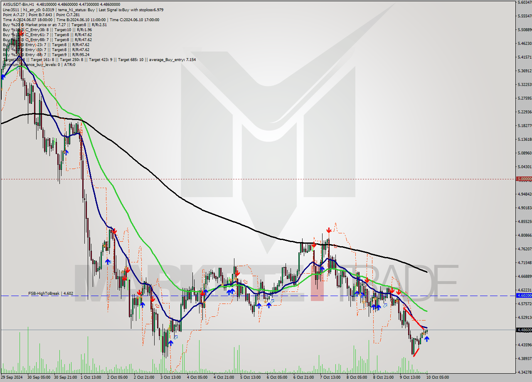Click the black 4.48600 current price tag
The width and height of the screenshot is (532, 382).
click(524, 330)
